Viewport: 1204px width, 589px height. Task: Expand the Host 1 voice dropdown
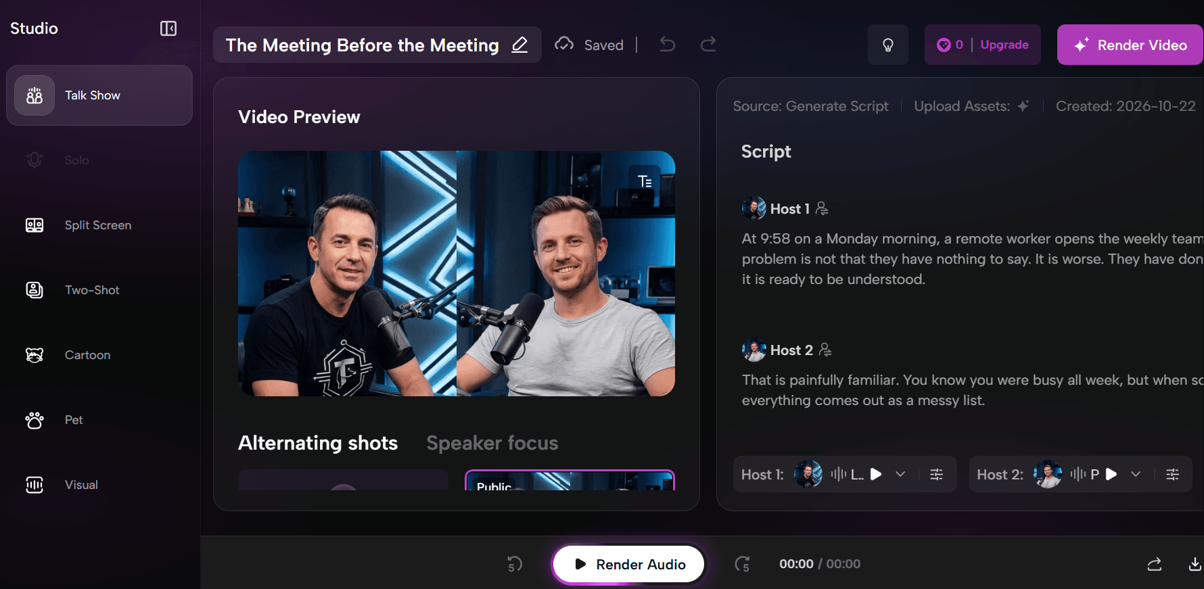click(900, 474)
